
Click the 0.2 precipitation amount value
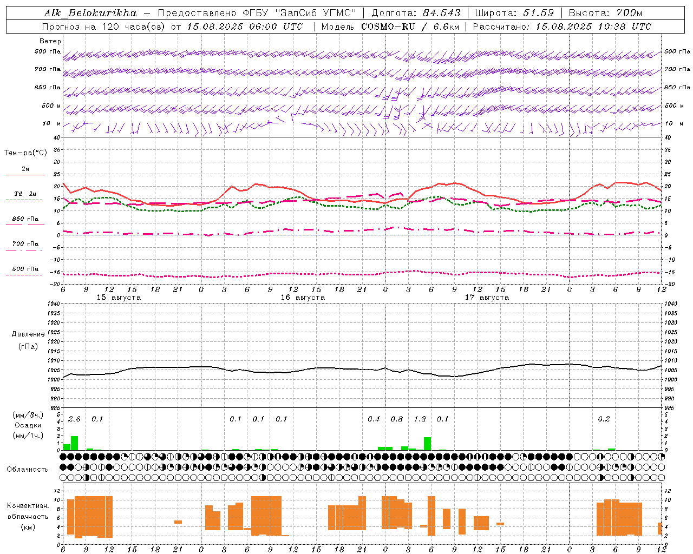(x=604, y=419)
